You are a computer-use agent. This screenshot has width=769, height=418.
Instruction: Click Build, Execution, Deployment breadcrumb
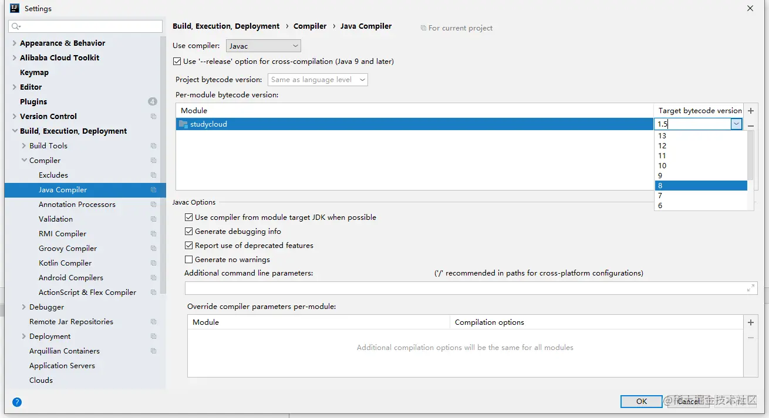(x=226, y=26)
